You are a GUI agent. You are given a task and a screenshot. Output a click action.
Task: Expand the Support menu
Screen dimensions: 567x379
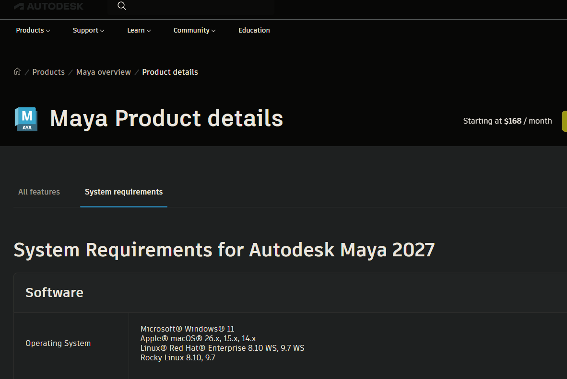89,30
